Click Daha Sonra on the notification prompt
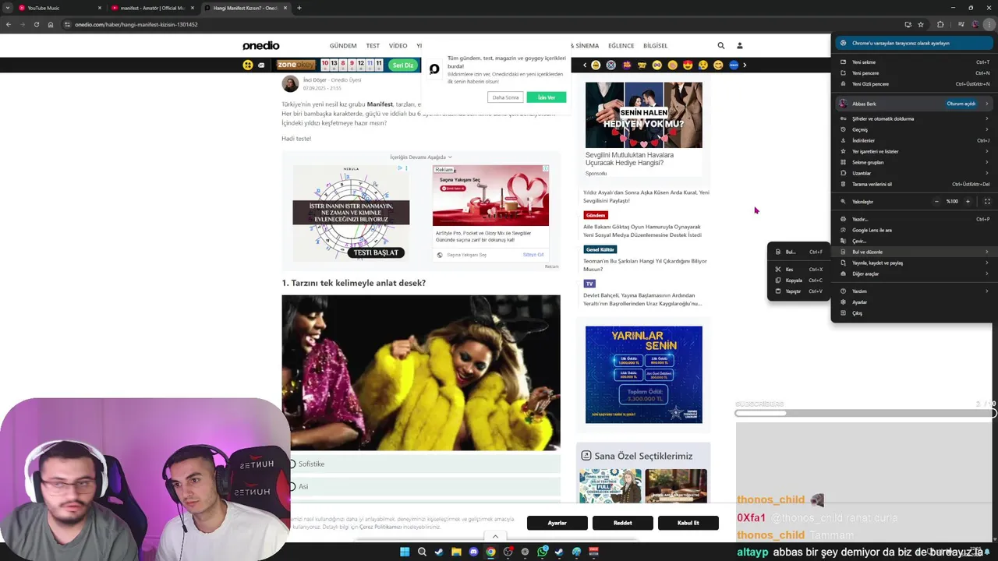Screen dimensions: 998x561 505,97
